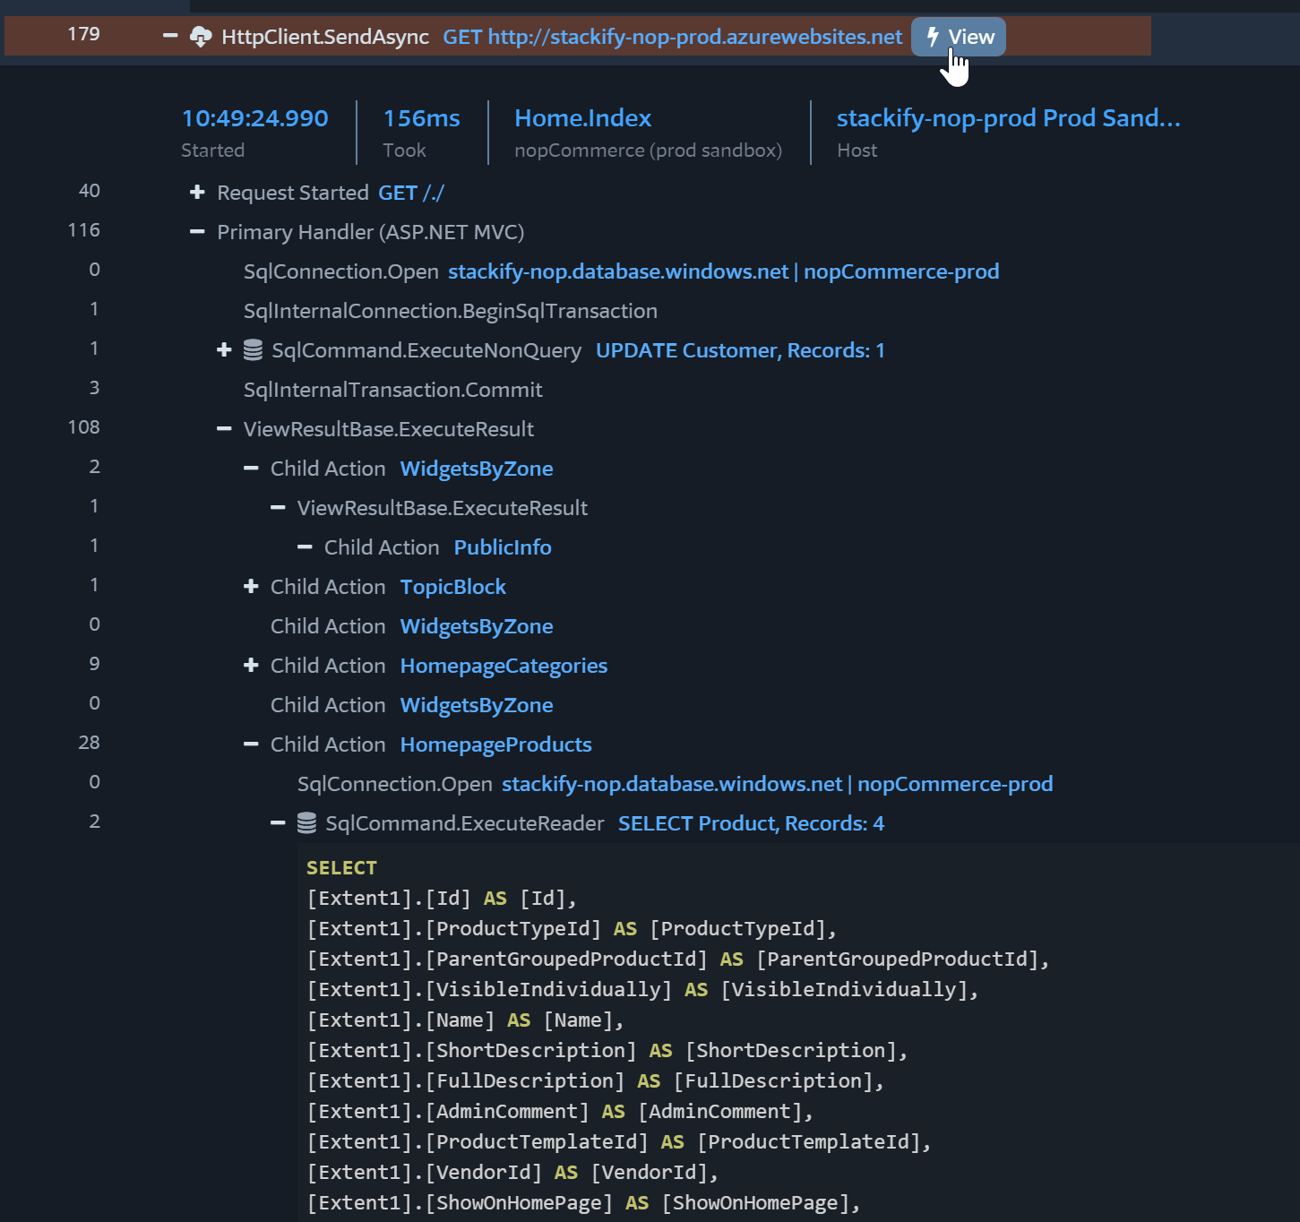Viewport: 1300px width, 1222px height.
Task: Collapse the nested ViewResultBase.ExecuteResult row
Action: [278, 508]
